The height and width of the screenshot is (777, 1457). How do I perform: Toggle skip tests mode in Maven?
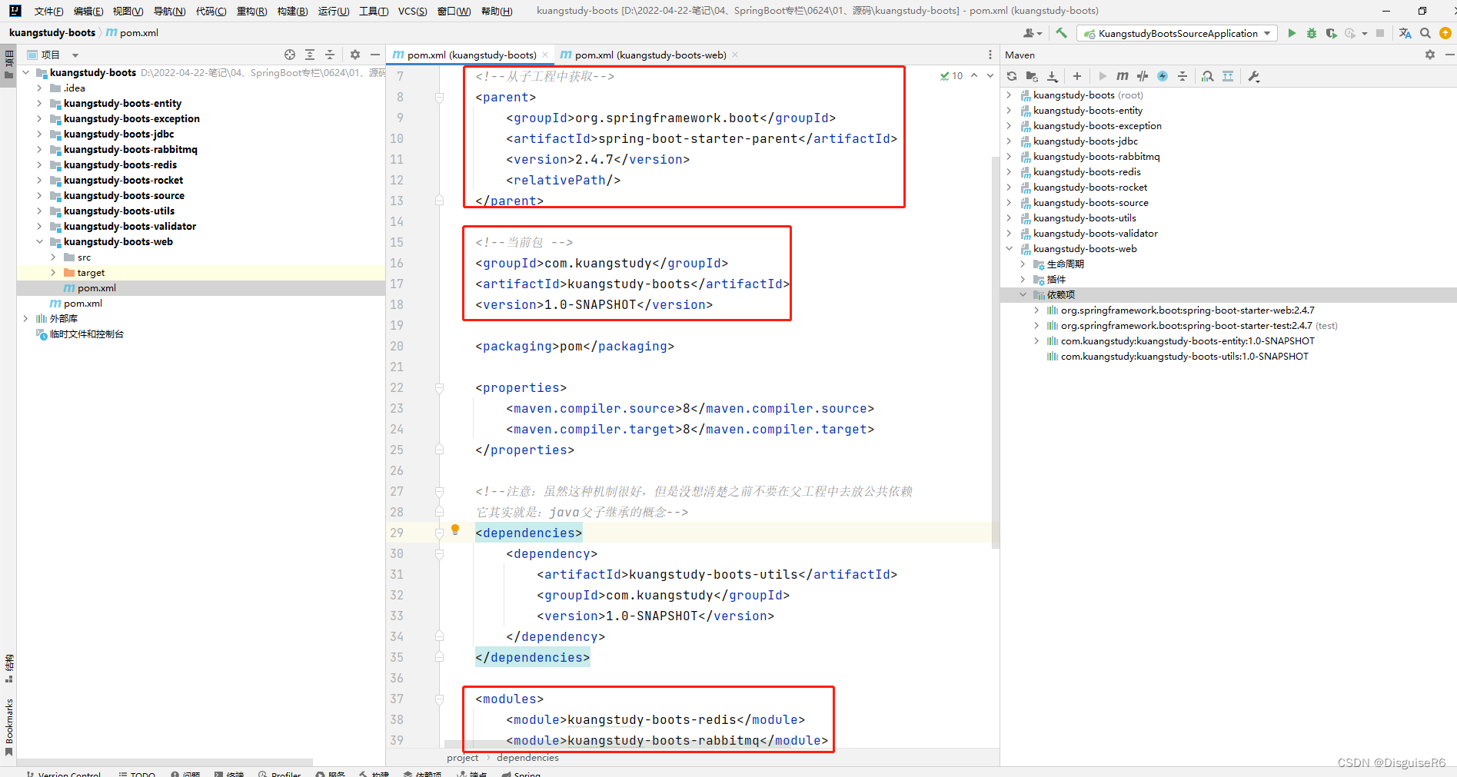[1163, 76]
